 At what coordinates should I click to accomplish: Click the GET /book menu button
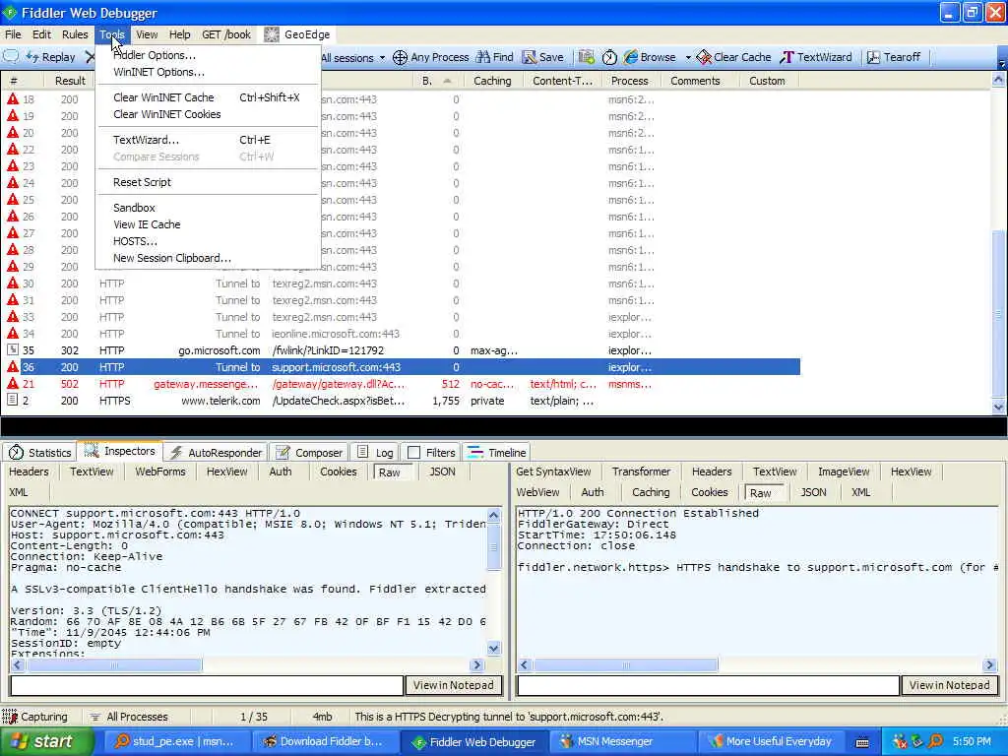point(225,34)
